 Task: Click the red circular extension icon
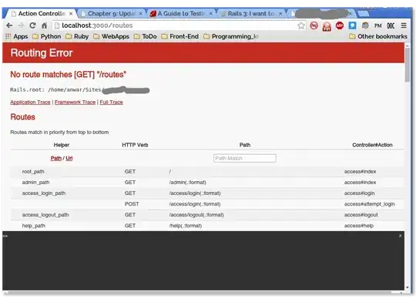pyautogui.click(x=314, y=25)
